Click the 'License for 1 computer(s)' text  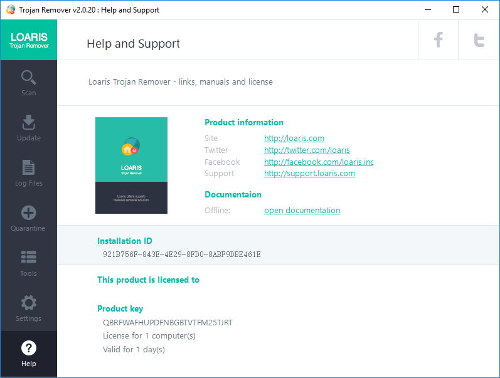[x=149, y=336]
